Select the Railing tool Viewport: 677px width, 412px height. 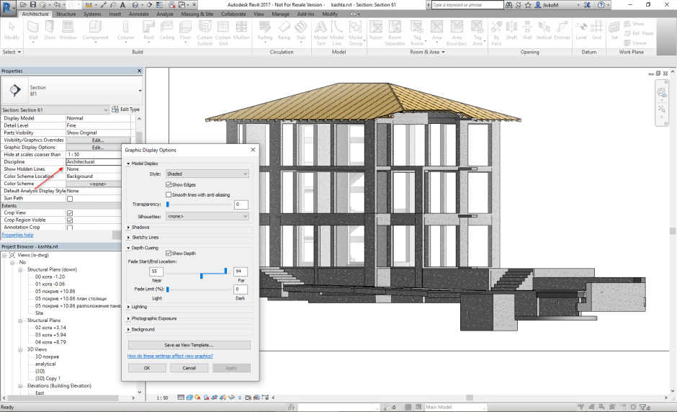[264, 30]
